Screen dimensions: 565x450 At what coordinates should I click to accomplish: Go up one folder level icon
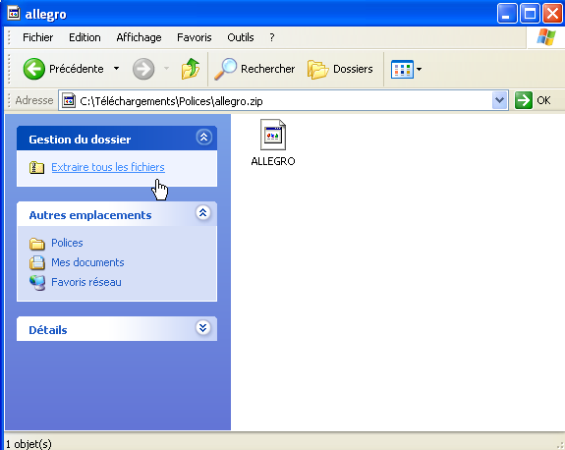[x=191, y=69]
